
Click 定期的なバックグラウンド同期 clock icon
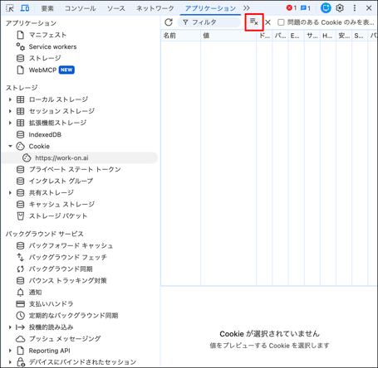(x=20, y=316)
